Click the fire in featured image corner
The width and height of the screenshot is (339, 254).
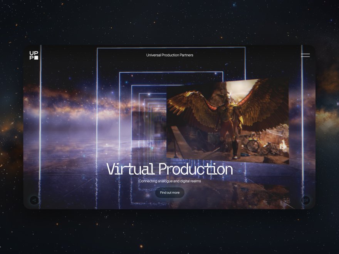point(283,146)
